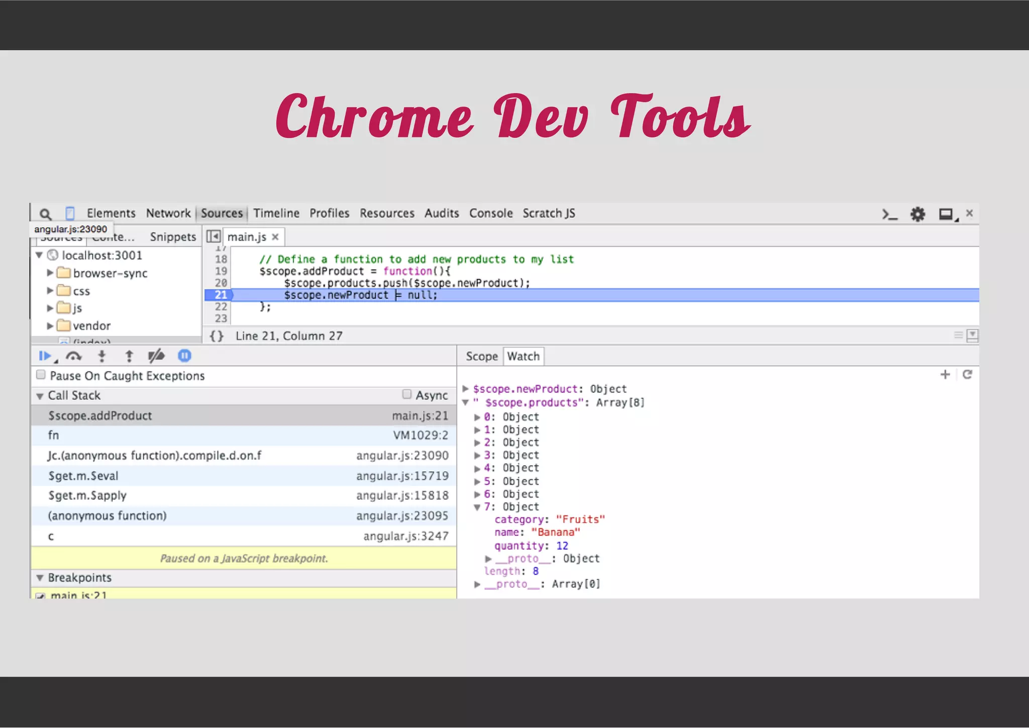
Task: Collapse the Call Stack section
Action: click(40, 396)
